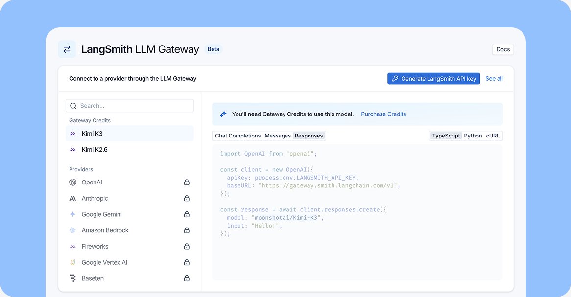Choose the Fireworks provider row
Viewport: 571px width, 297px height.
(x=130, y=247)
